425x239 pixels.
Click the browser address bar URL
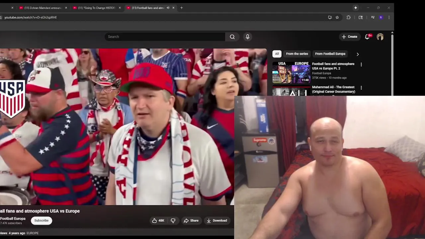pos(31,17)
